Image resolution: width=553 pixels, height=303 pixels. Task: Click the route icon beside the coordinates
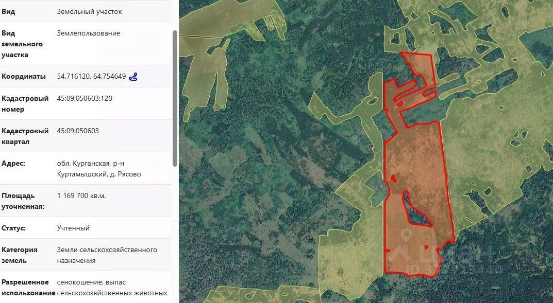(133, 76)
